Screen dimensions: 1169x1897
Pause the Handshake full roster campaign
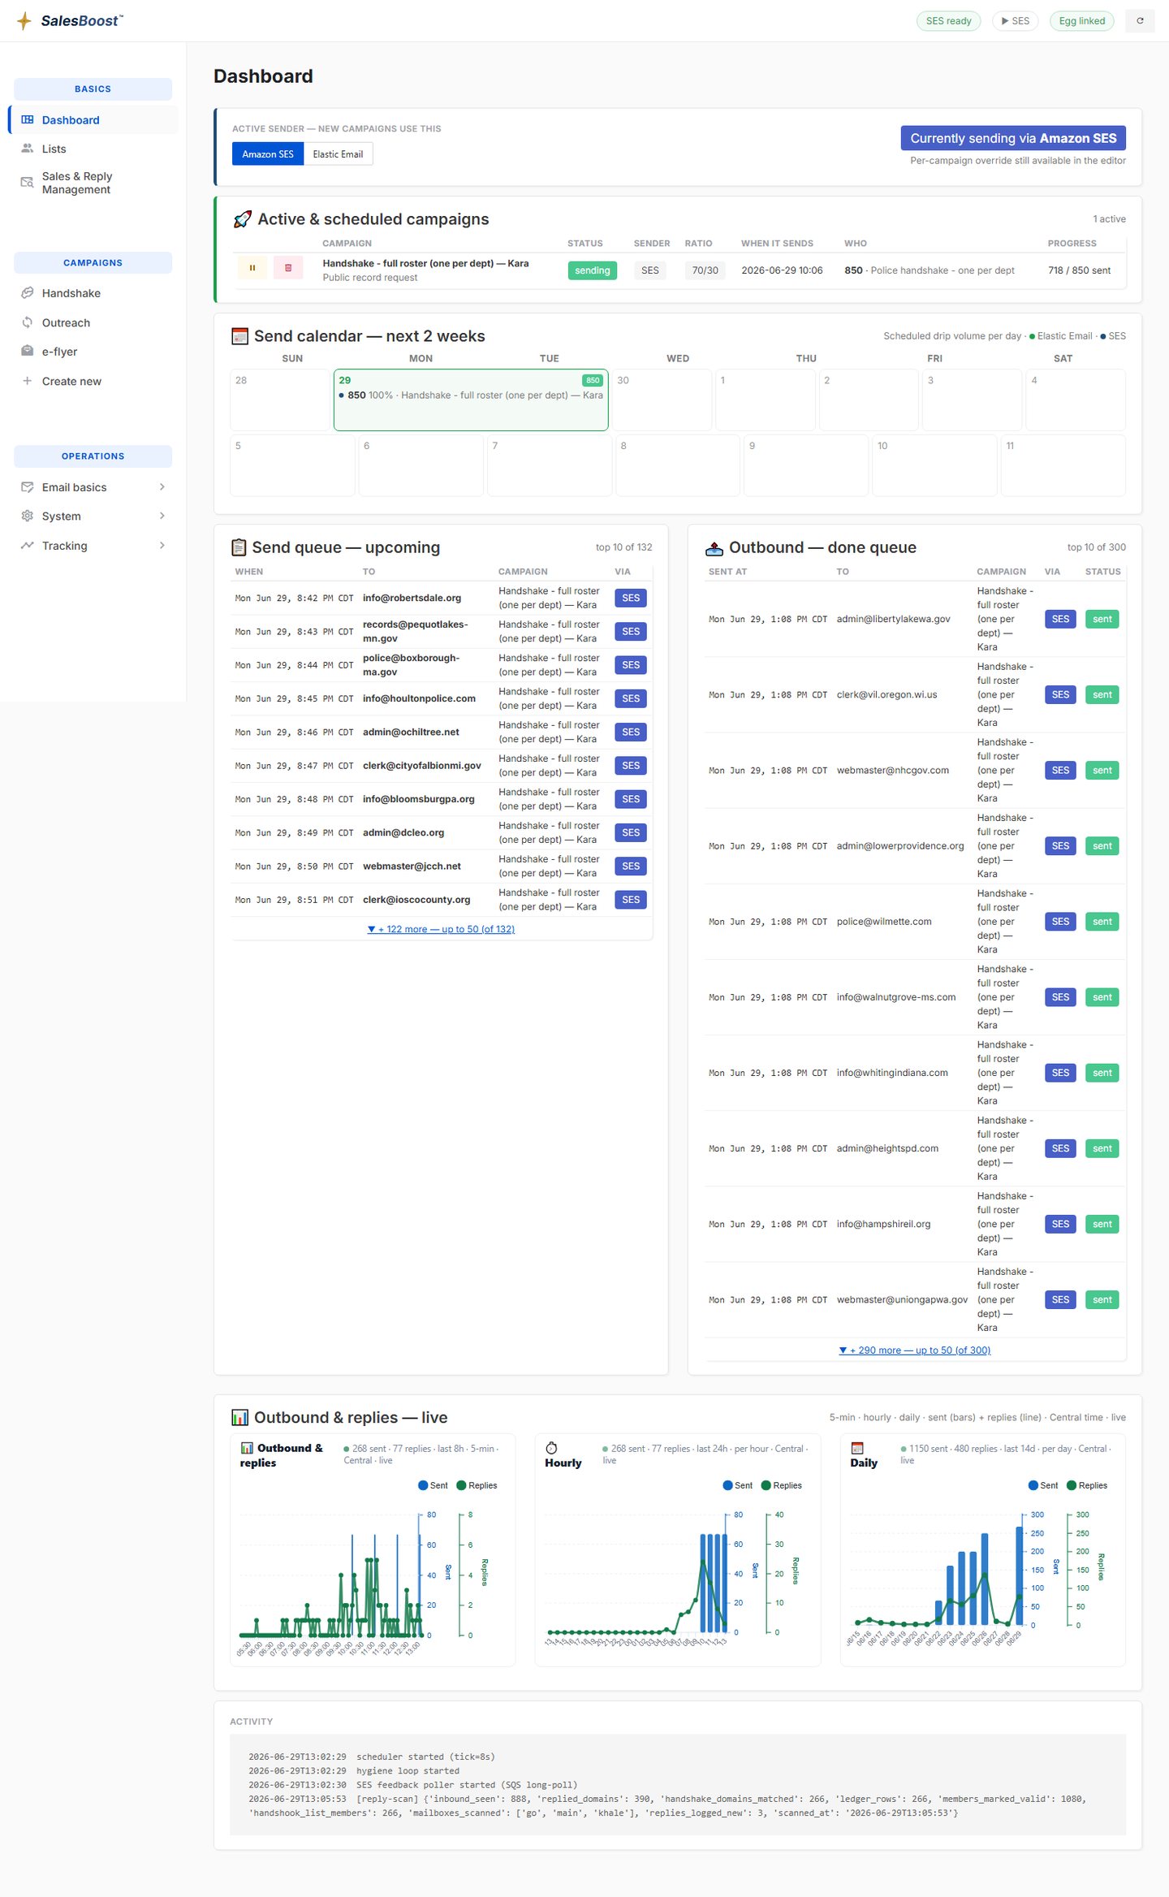(x=252, y=268)
